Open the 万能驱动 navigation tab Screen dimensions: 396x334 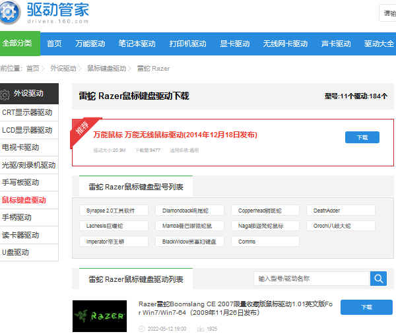coord(90,44)
